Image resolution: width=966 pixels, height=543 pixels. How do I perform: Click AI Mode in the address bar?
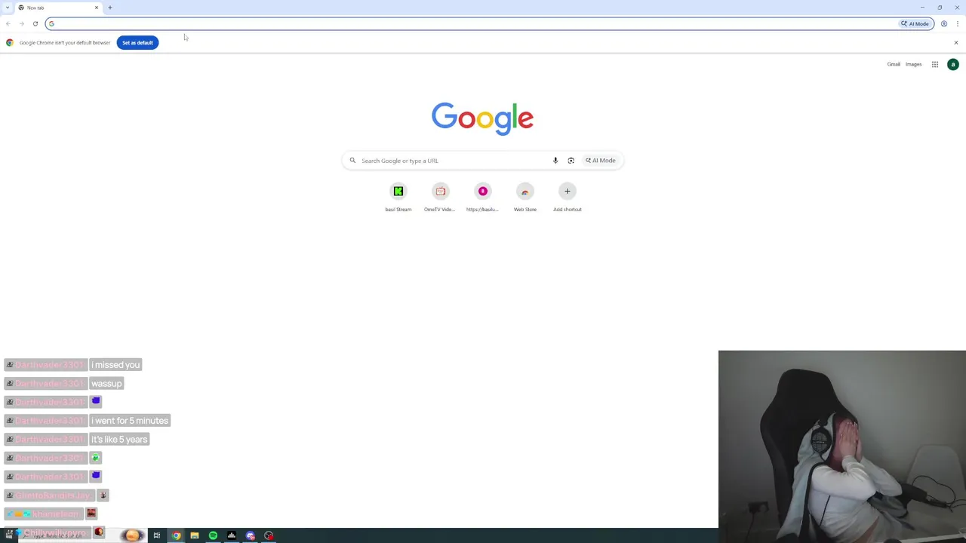pyautogui.click(x=915, y=23)
